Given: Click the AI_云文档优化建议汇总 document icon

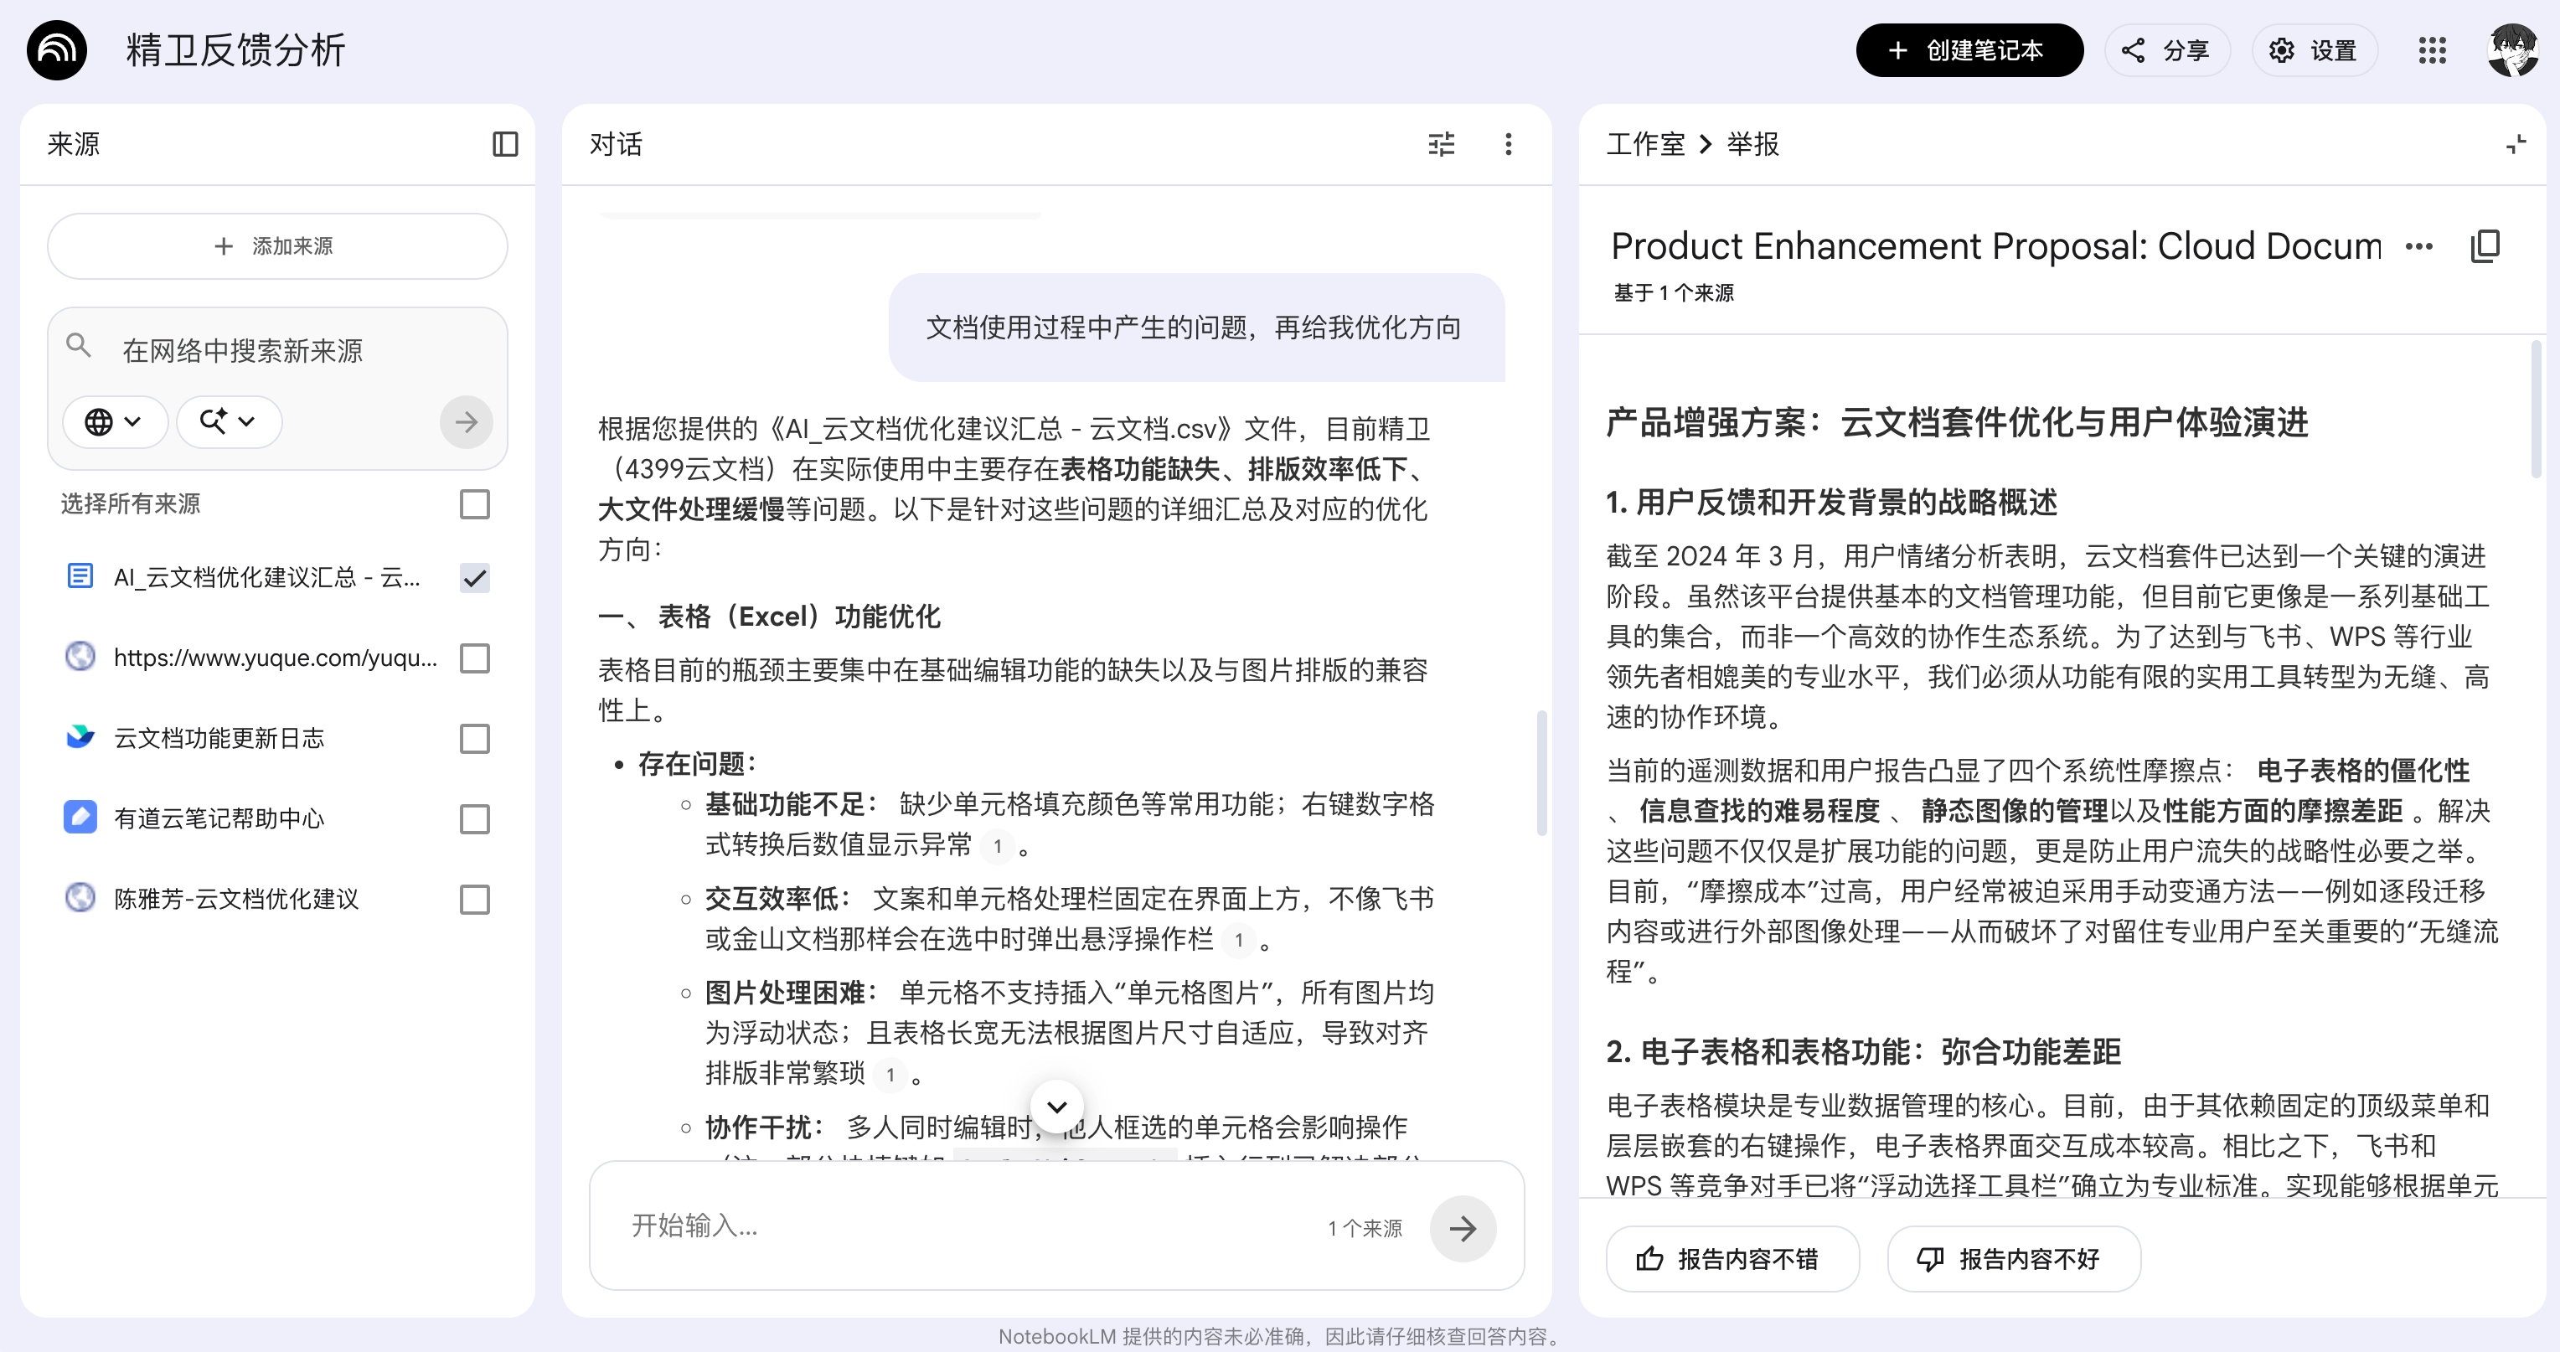Looking at the screenshot, I should coord(80,575).
